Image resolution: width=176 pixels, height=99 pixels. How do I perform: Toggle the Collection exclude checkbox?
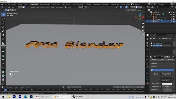[x=169, y=12]
